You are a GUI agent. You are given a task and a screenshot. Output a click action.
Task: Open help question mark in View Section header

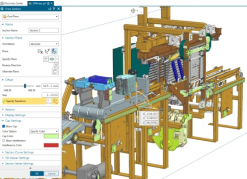[54, 9]
